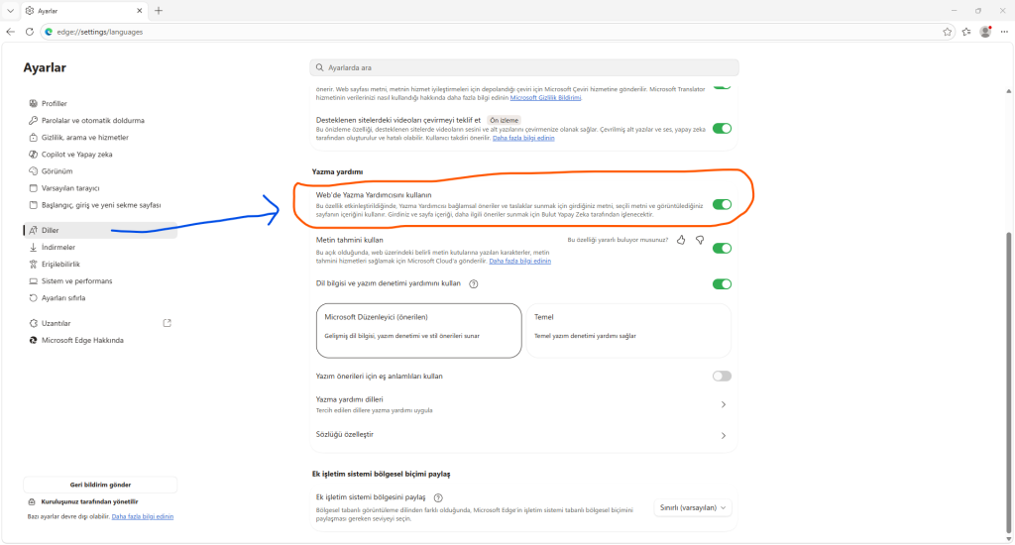Click Geri bildirim gönder button
Viewport: 1015px width, 545px height.
click(100, 485)
